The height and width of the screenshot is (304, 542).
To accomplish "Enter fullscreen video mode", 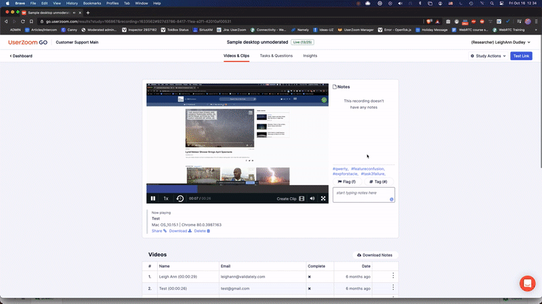I will [x=323, y=199].
